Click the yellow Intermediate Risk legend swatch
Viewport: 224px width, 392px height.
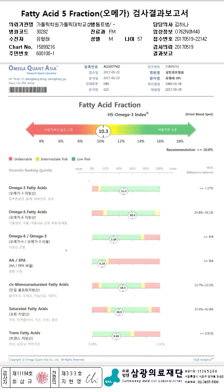(37, 159)
